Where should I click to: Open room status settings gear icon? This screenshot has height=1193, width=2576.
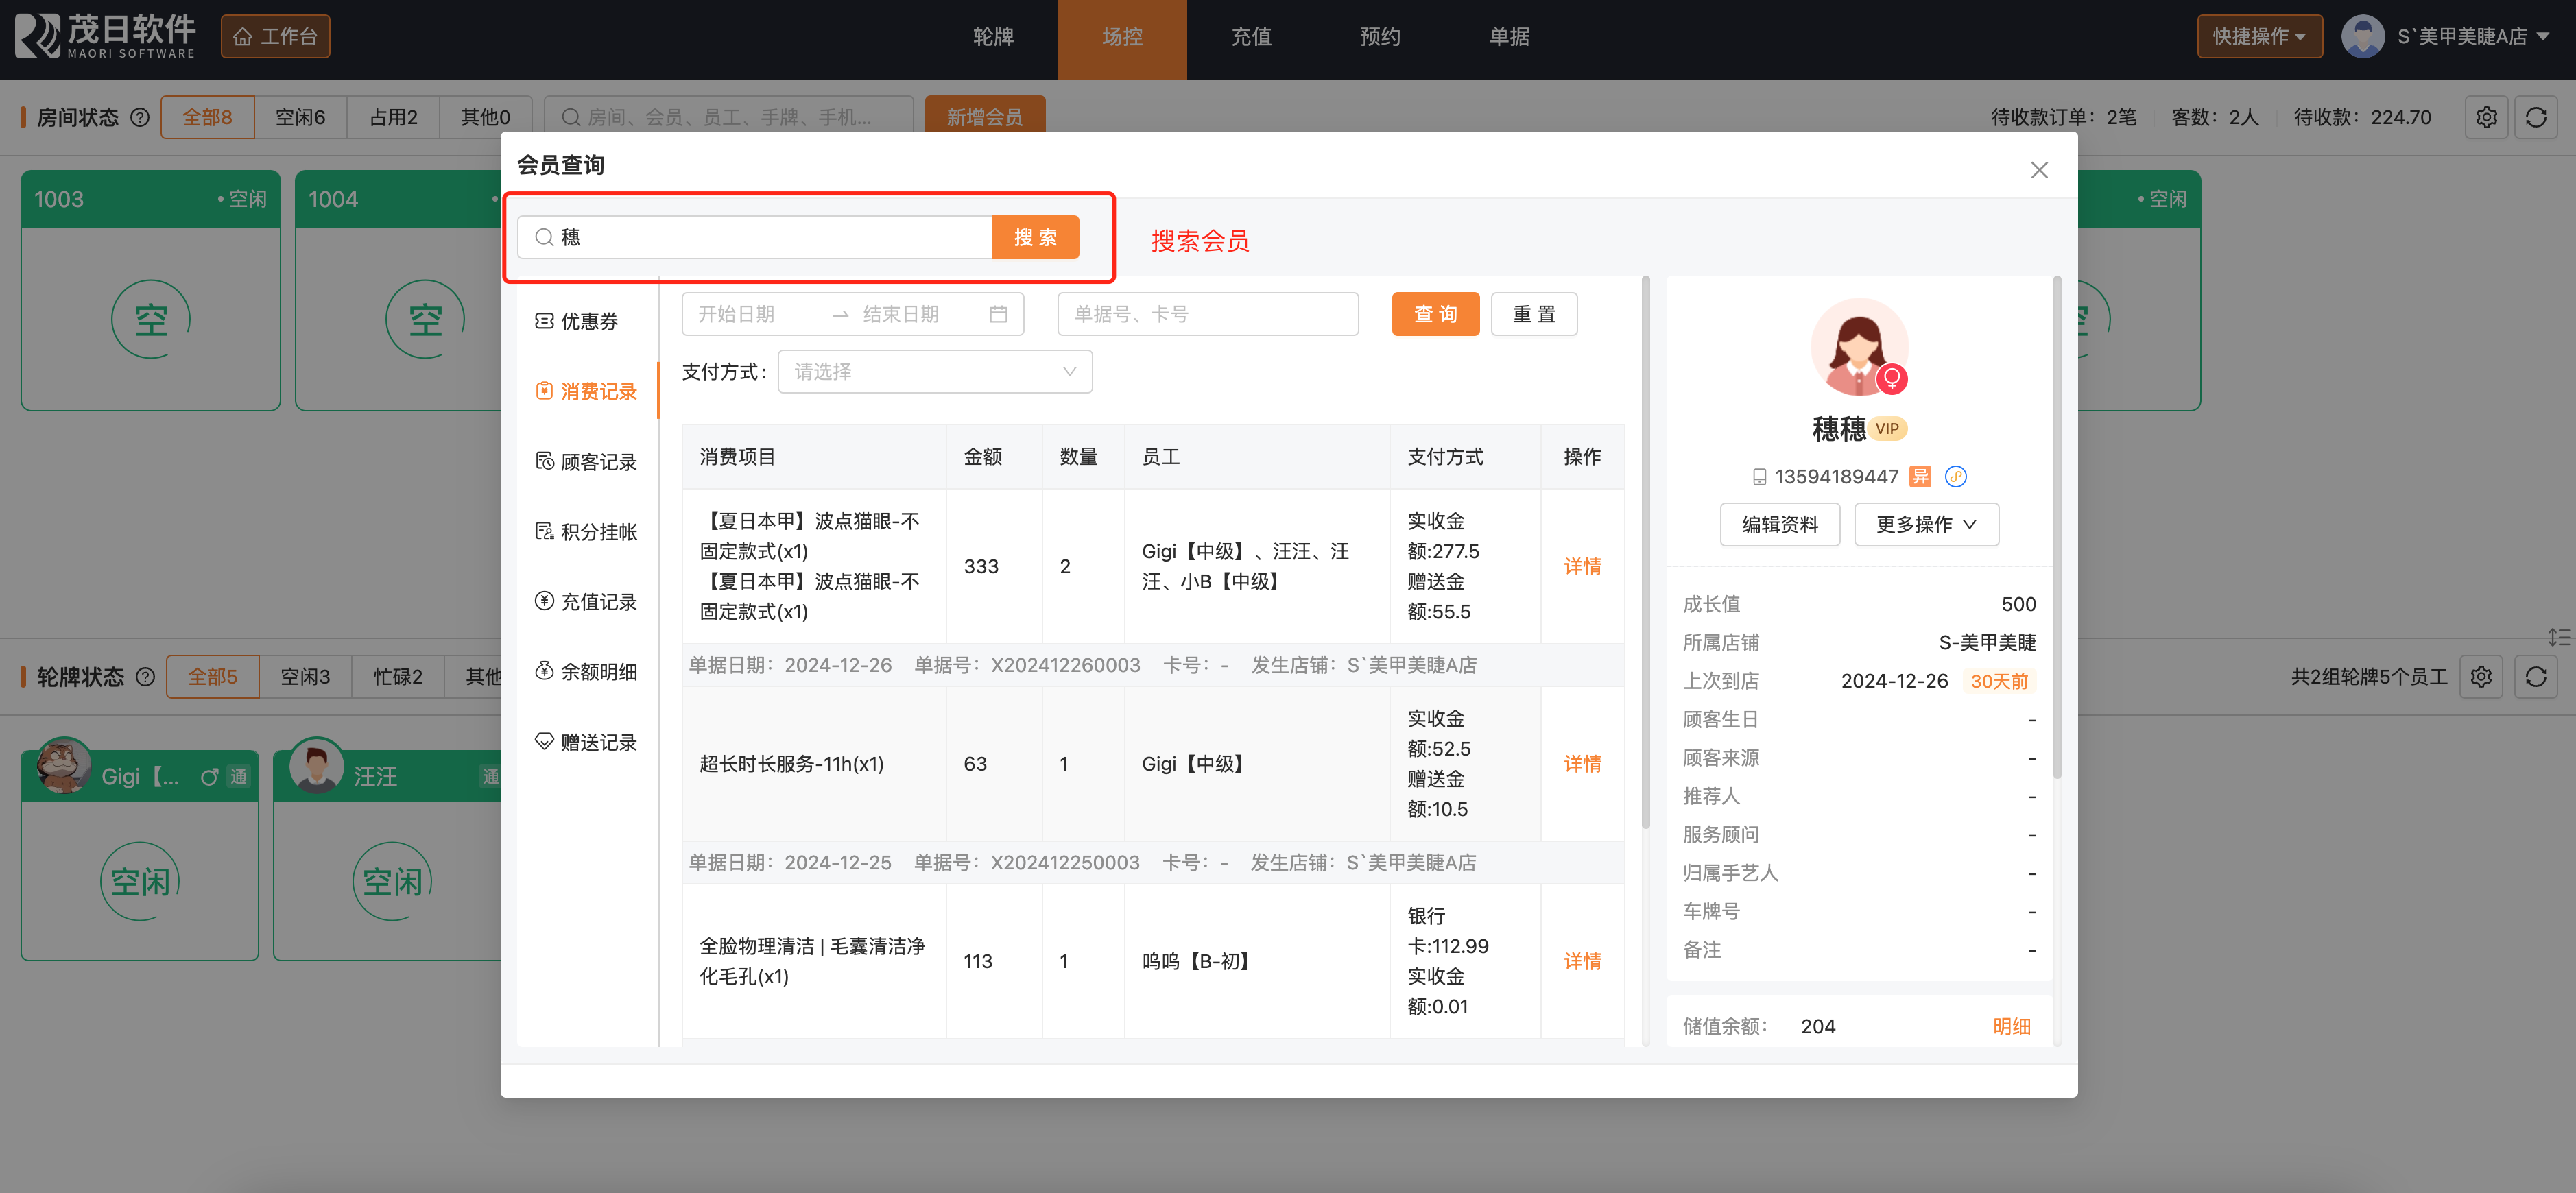(2486, 117)
